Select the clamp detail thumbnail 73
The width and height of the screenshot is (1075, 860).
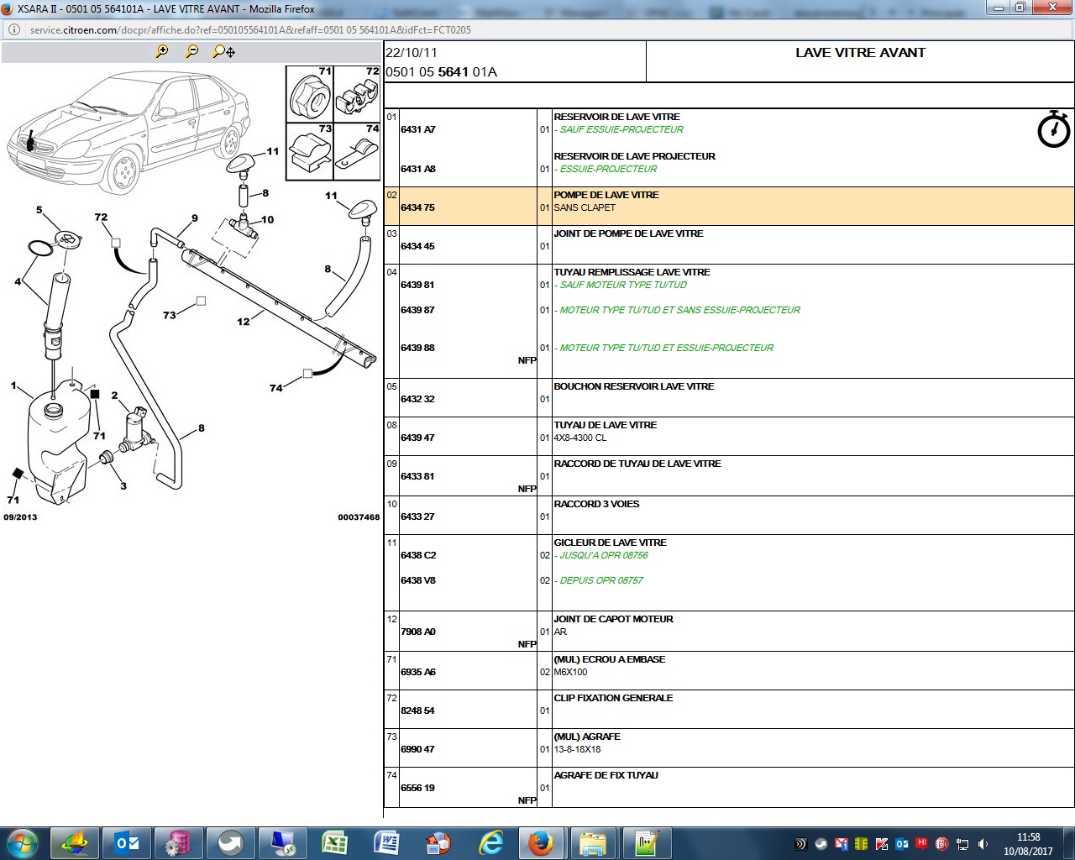310,151
